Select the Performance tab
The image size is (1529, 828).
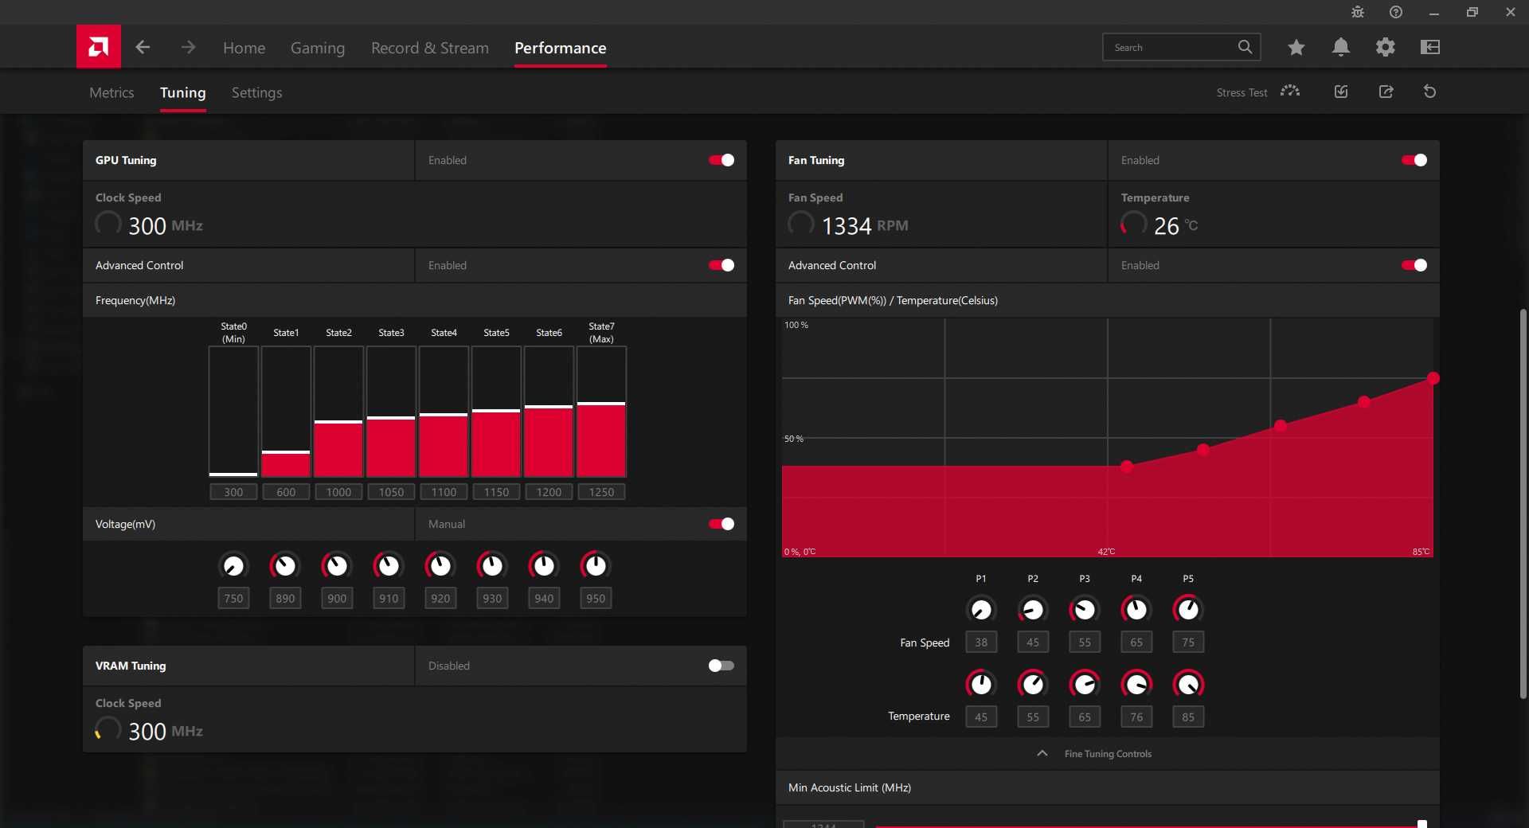coord(561,48)
